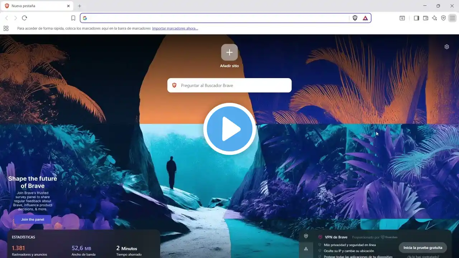459x258 pixels.
Task: Click the Guardian provider label
Action: tap(389, 237)
